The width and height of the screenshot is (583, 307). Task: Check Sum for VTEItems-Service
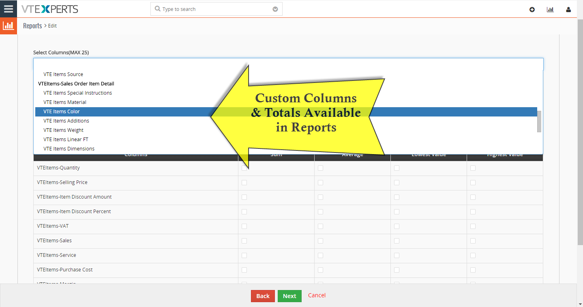click(244, 255)
